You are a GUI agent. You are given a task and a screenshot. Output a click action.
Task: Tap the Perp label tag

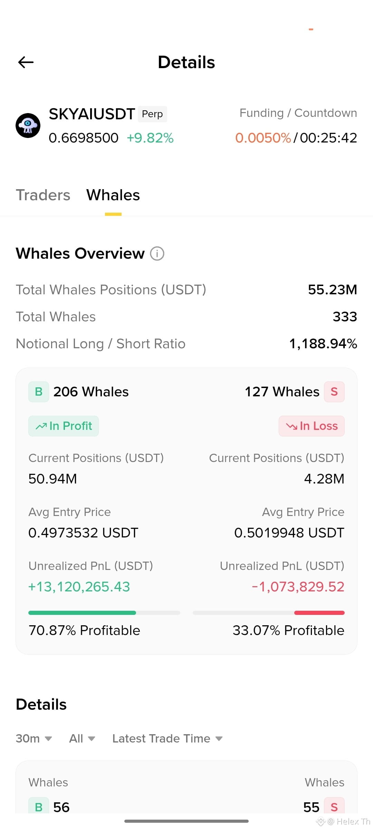click(152, 114)
